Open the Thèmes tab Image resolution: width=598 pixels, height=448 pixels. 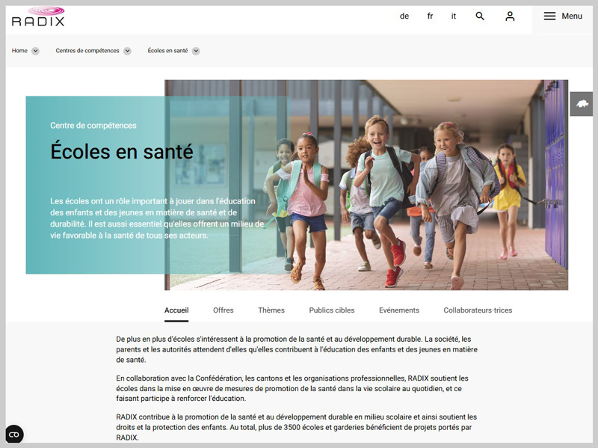271,310
